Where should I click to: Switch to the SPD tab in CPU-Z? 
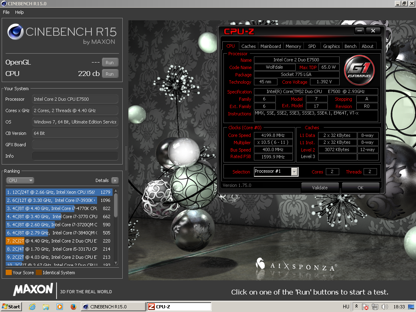[312, 46]
